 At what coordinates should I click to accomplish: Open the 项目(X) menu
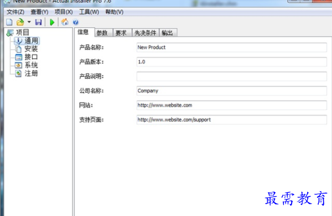[64, 12]
